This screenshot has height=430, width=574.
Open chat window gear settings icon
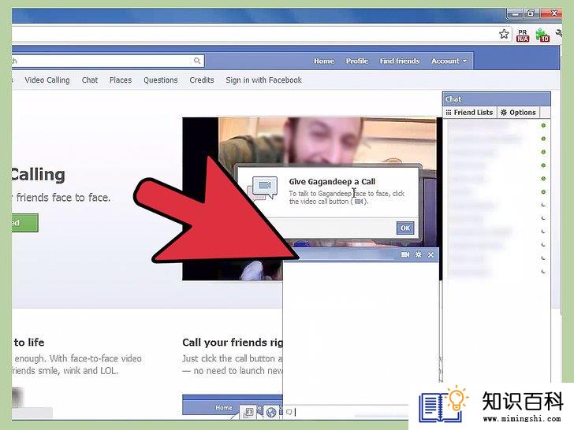pyautogui.click(x=418, y=254)
